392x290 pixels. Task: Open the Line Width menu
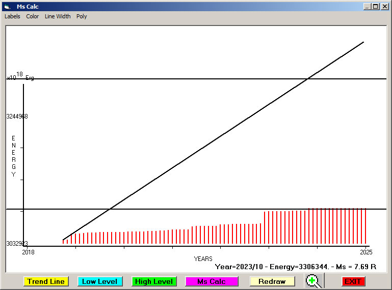click(x=58, y=16)
